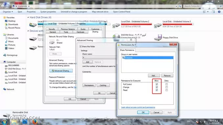Click OK in Properties window
This screenshot has height=125, width=223.
click(x=70, y=99)
